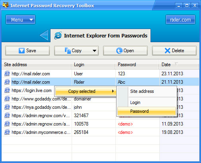Select login cell '100578'

click(x=81, y=124)
